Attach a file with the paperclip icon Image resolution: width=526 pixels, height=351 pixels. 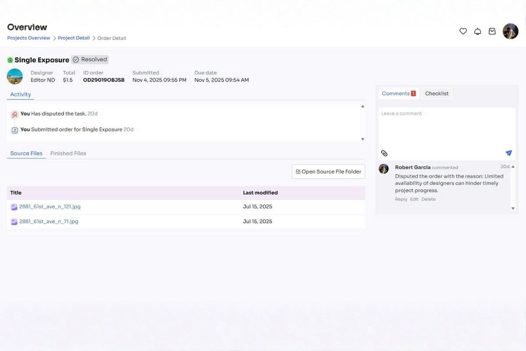(384, 153)
